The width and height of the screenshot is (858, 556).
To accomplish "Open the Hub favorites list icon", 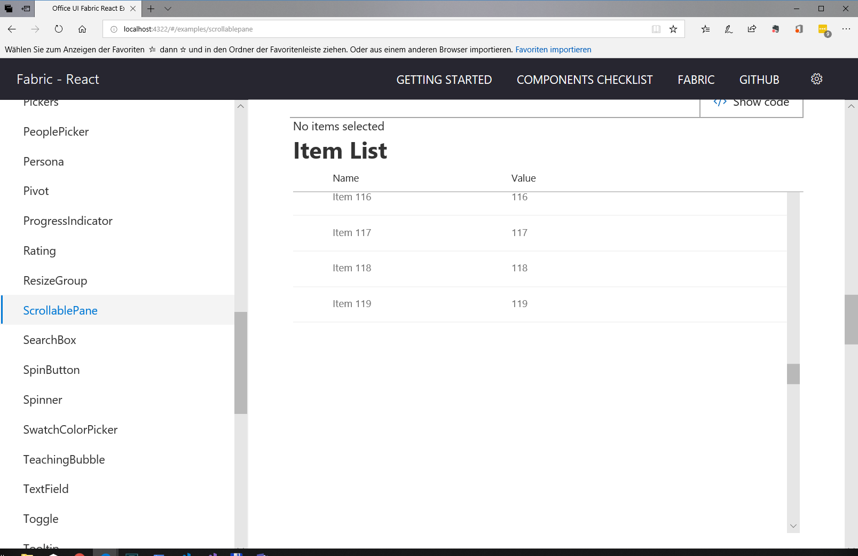I will coord(705,29).
